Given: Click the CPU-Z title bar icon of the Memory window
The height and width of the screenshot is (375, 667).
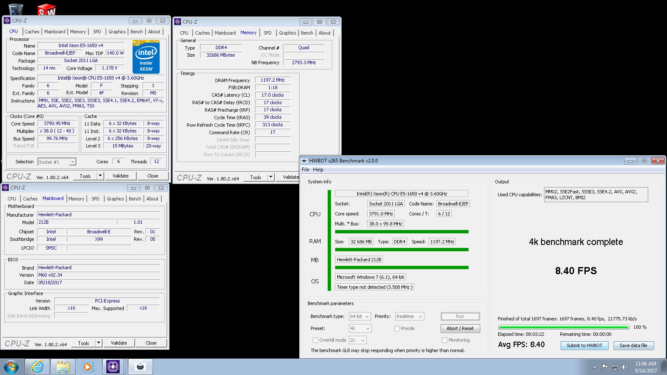Looking at the screenshot, I should pos(178,22).
